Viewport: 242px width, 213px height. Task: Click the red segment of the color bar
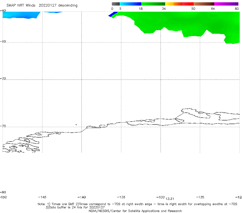pyautogui.click(x=188, y=4)
